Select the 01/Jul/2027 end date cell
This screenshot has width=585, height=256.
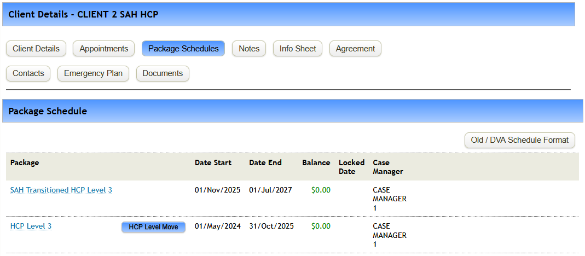coord(270,190)
